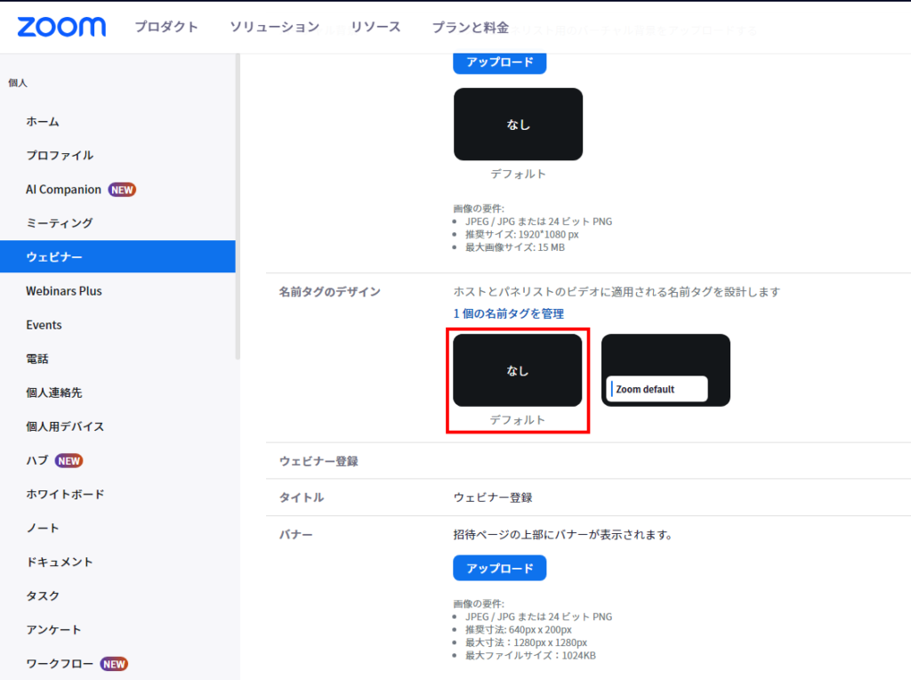
Task: Click the アップロード button under バナー
Action: click(x=499, y=568)
